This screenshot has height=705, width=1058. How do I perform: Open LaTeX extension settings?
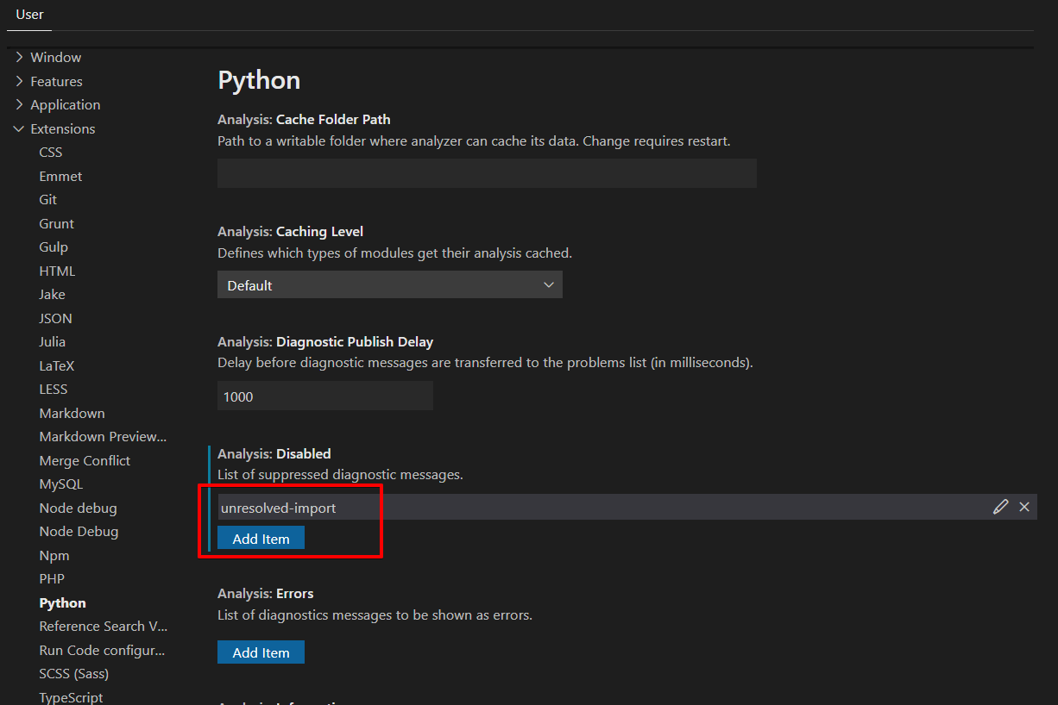coord(57,365)
